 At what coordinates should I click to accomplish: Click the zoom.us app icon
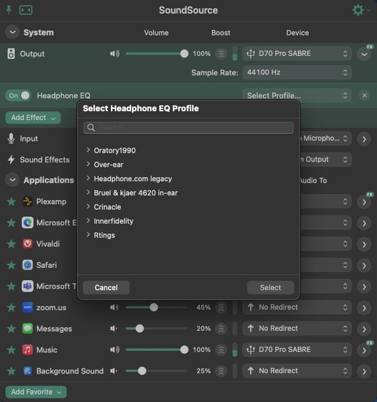28,307
